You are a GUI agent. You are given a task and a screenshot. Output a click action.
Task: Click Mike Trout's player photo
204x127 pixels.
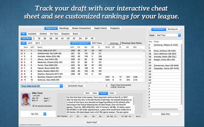coord(26,100)
